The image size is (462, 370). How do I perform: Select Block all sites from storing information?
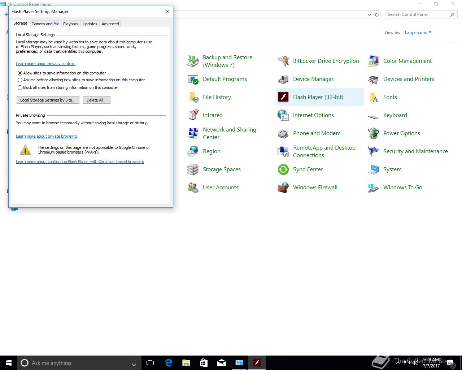[20, 87]
